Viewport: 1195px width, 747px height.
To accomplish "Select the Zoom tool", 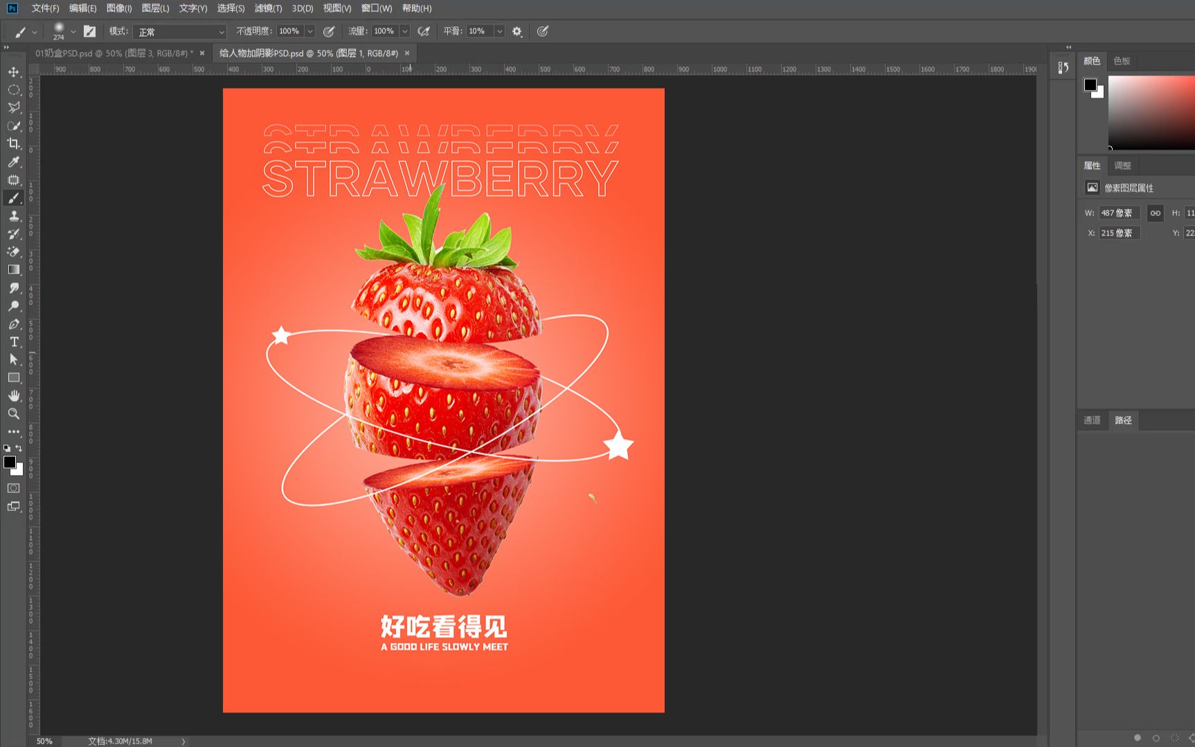I will tap(14, 414).
